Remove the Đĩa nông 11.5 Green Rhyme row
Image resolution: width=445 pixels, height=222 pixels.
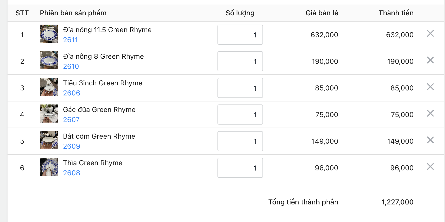(x=430, y=33)
